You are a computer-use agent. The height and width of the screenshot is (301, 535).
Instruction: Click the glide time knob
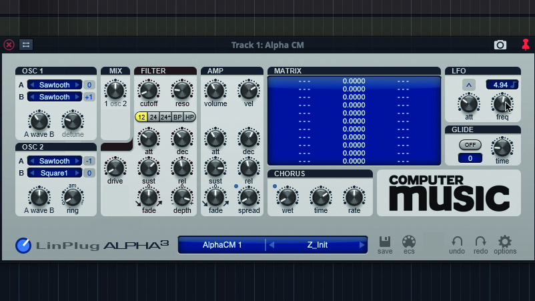[x=502, y=147]
